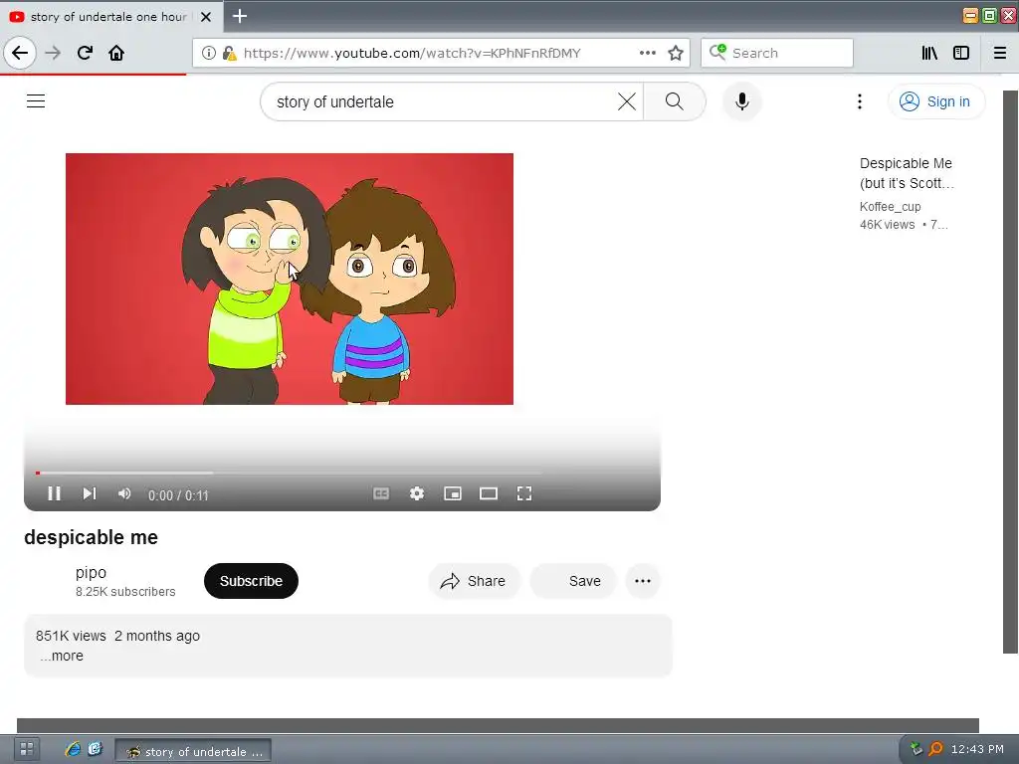Image resolution: width=1019 pixels, height=764 pixels.
Task: Go back to the previous page
Action: [x=20, y=53]
